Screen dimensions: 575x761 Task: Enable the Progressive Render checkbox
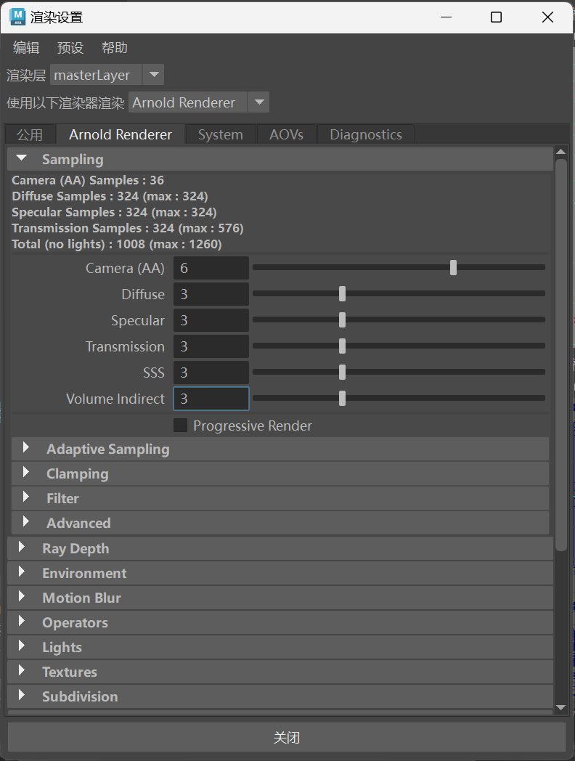181,425
